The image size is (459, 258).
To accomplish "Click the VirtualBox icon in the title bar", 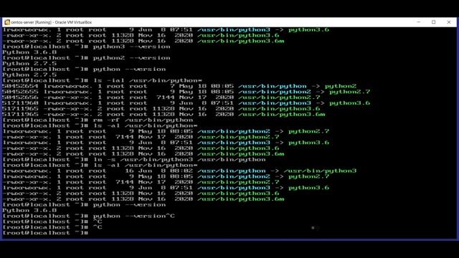I will click(x=7, y=22).
